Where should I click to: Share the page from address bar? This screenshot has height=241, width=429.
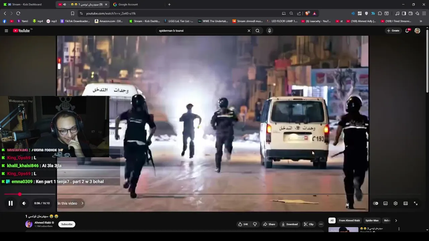point(299,13)
